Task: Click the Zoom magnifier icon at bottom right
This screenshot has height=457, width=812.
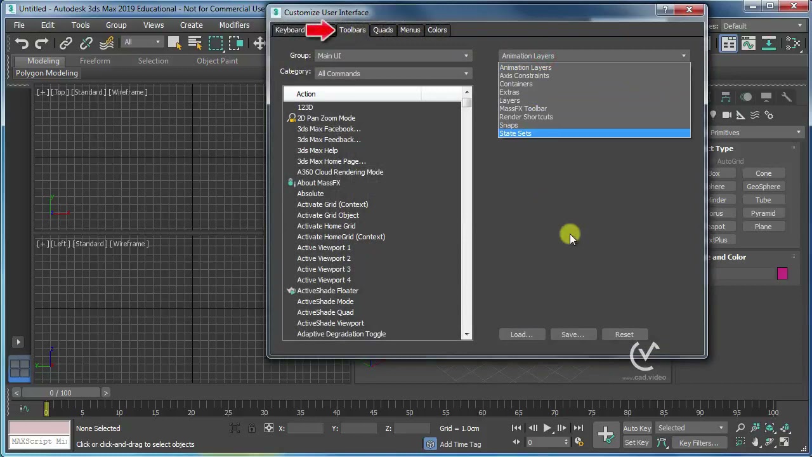Action: click(740, 427)
